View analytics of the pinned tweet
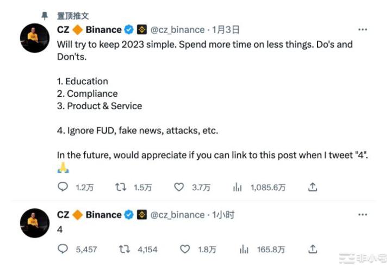Image resolution: width=391 pixels, height=268 pixels. (237, 187)
